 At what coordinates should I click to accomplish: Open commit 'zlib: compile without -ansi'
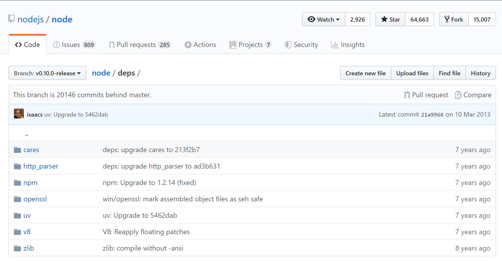[x=143, y=248]
